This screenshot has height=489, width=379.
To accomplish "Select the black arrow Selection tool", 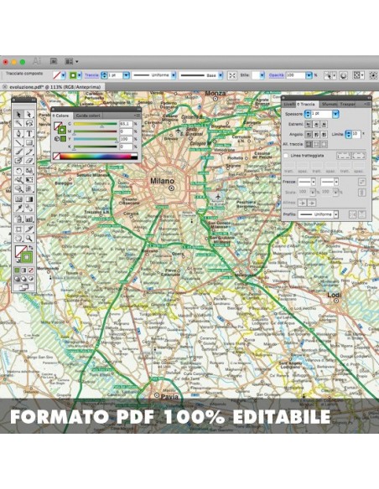I will (x=18, y=115).
